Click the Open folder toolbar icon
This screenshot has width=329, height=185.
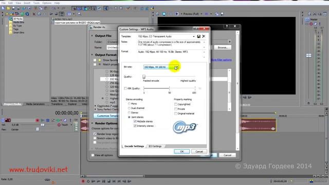pos(8,8)
